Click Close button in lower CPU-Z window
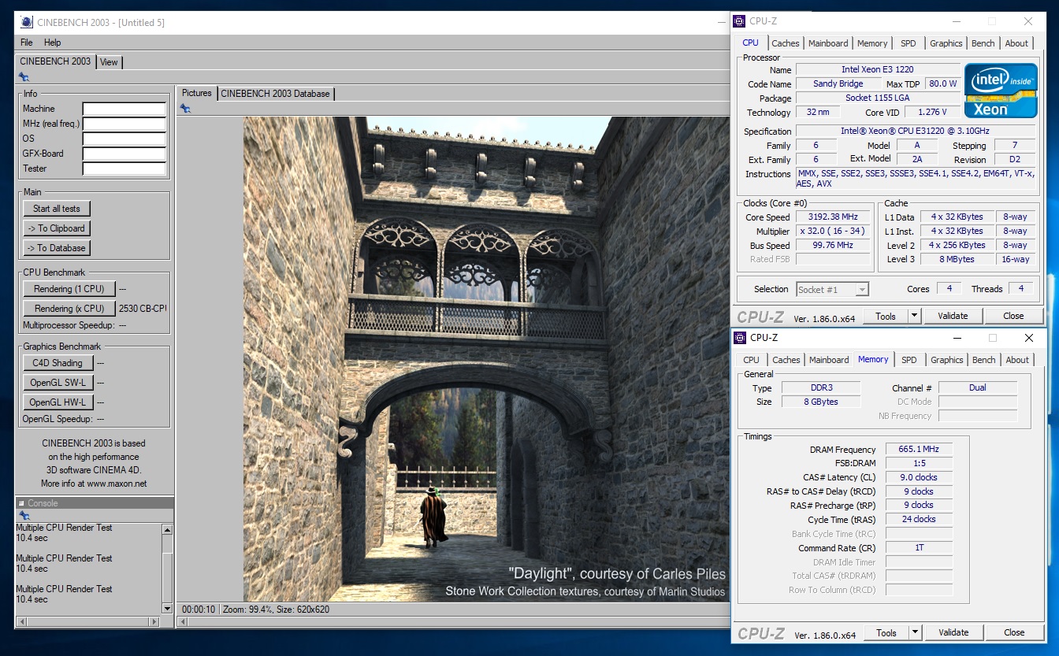 (1014, 632)
